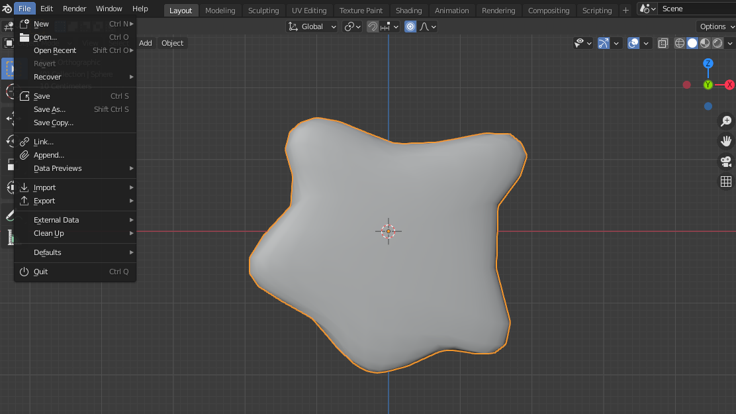Click the scene browse icon
This screenshot has height=414, width=736.
(648, 9)
